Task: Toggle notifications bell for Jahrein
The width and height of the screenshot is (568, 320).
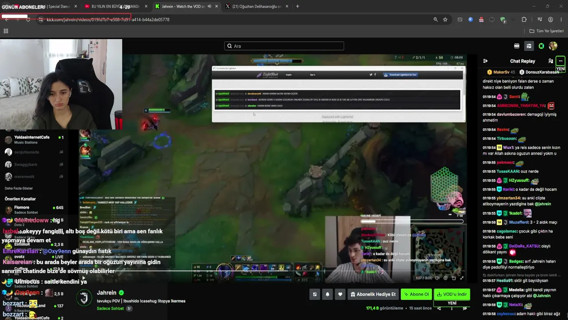Action: (327, 294)
